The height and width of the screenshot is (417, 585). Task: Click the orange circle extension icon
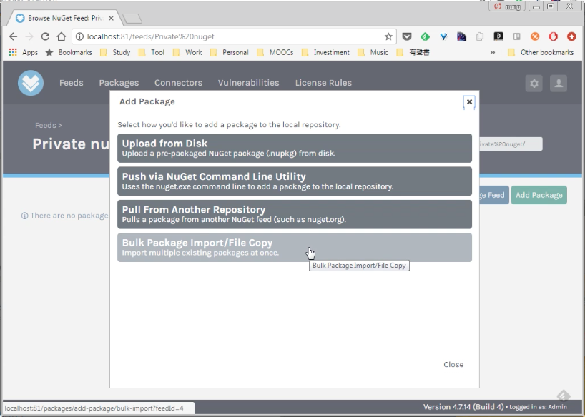pos(535,36)
